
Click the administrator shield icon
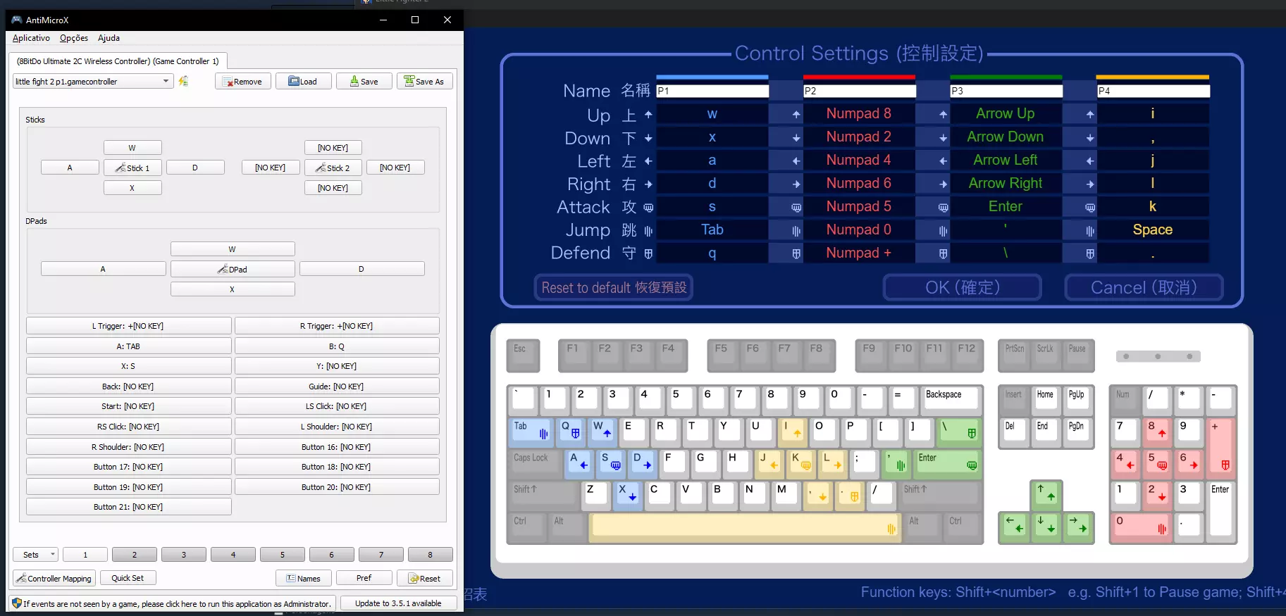[17, 603]
